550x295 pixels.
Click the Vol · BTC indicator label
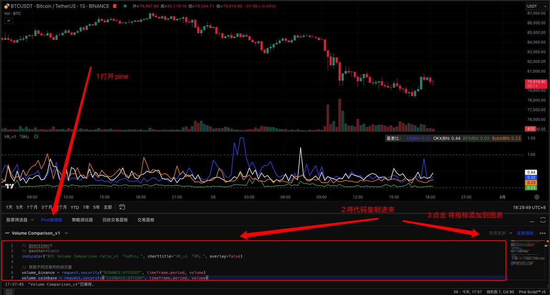(x=13, y=13)
